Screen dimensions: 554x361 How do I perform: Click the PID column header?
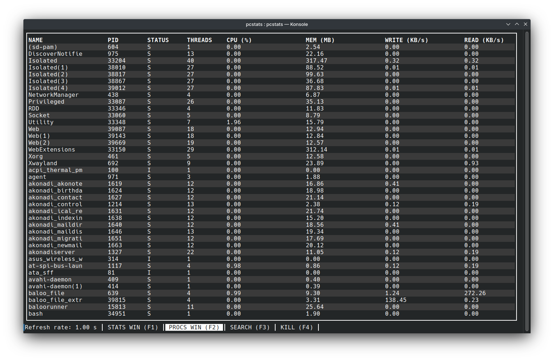(113, 40)
